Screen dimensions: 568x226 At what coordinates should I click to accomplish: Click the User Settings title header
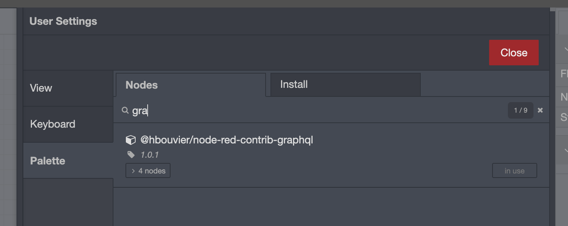[x=63, y=21]
